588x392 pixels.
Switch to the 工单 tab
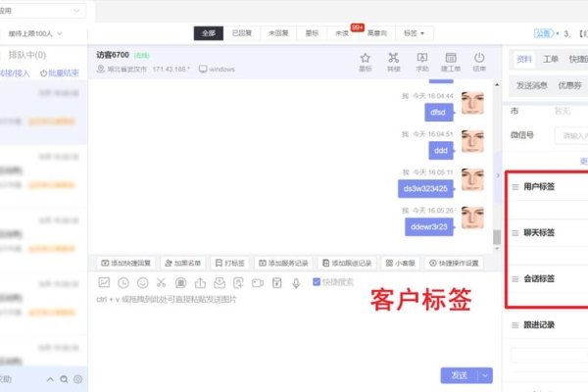(551, 59)
